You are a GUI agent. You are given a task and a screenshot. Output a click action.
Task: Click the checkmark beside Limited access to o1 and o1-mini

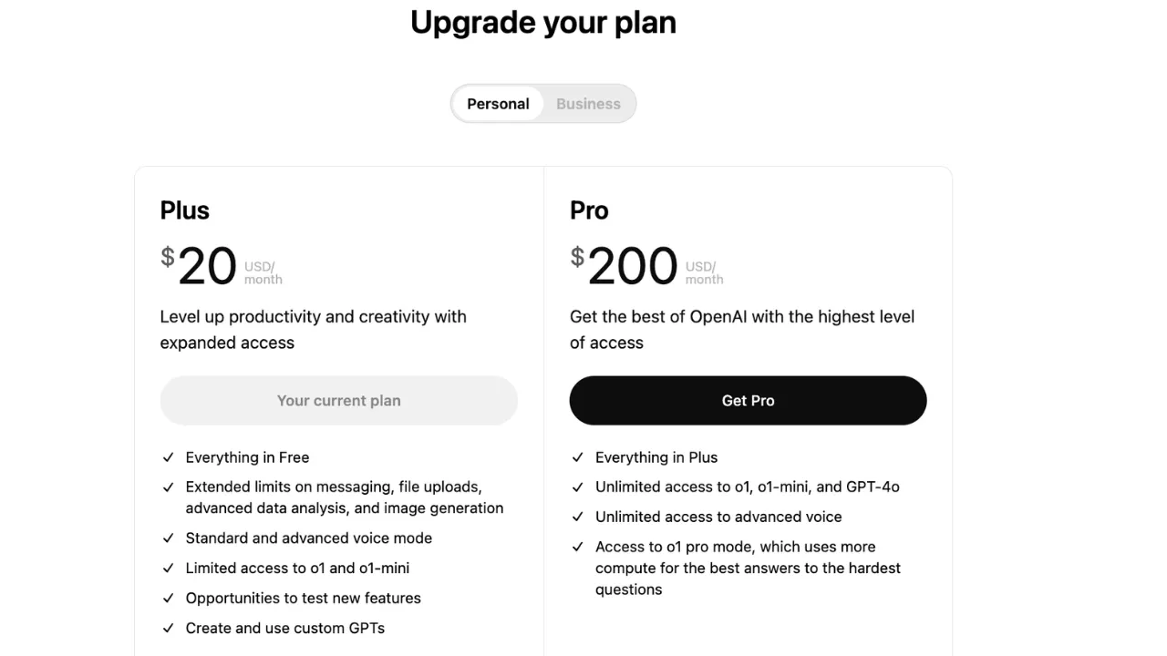[169, 568]
